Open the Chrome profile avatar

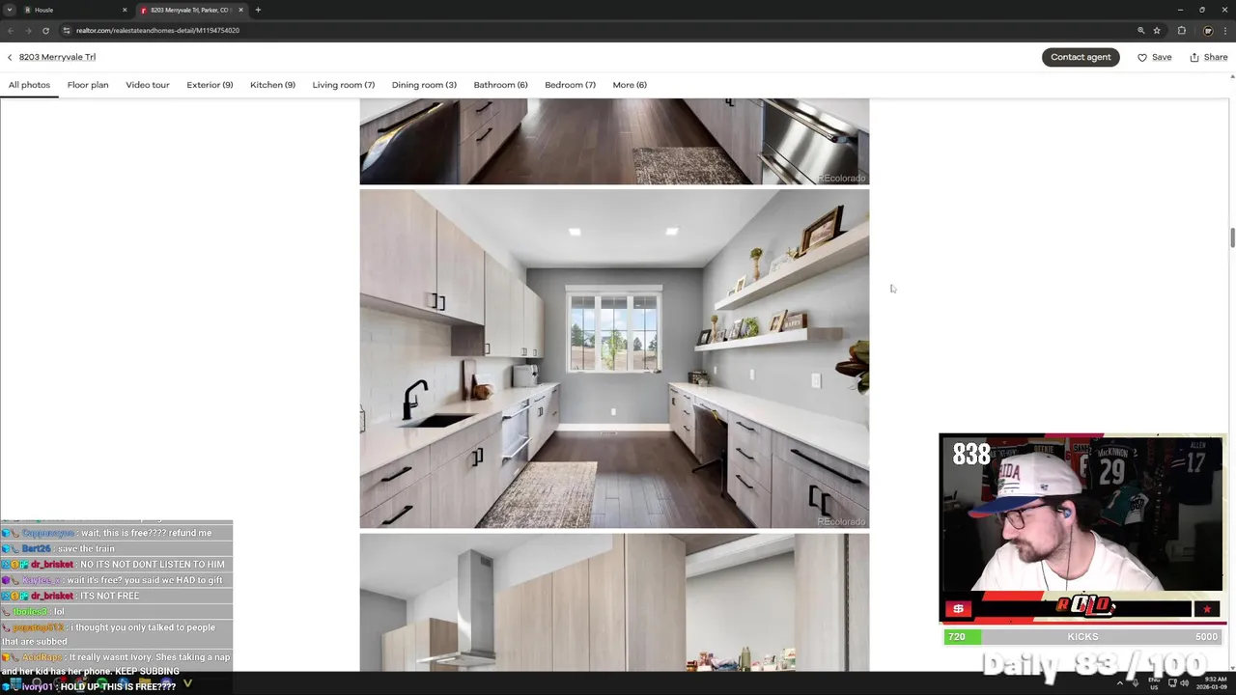(x=1207, y=30)
